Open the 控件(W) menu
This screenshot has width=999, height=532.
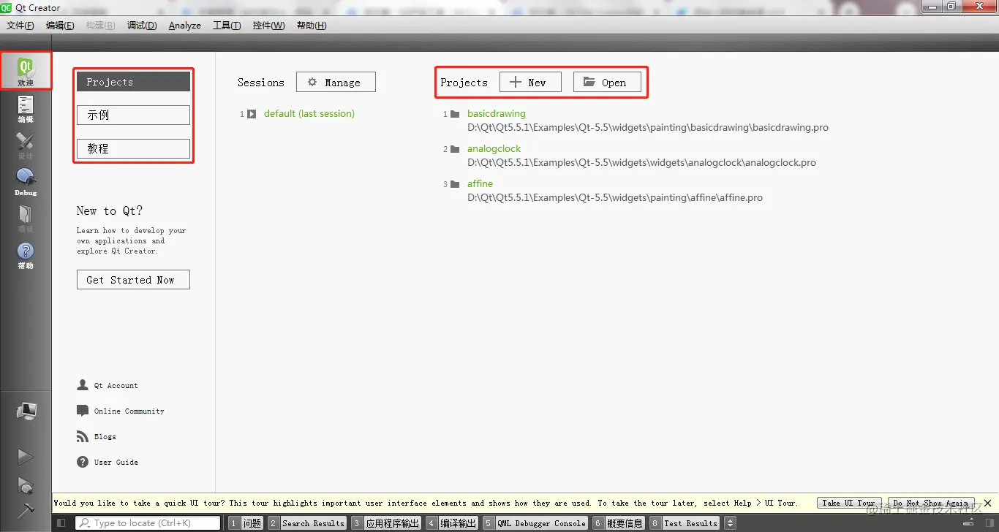(x=268, y=26)
